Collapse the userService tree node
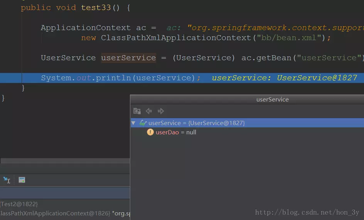The image size is (364, 220). 133,123
